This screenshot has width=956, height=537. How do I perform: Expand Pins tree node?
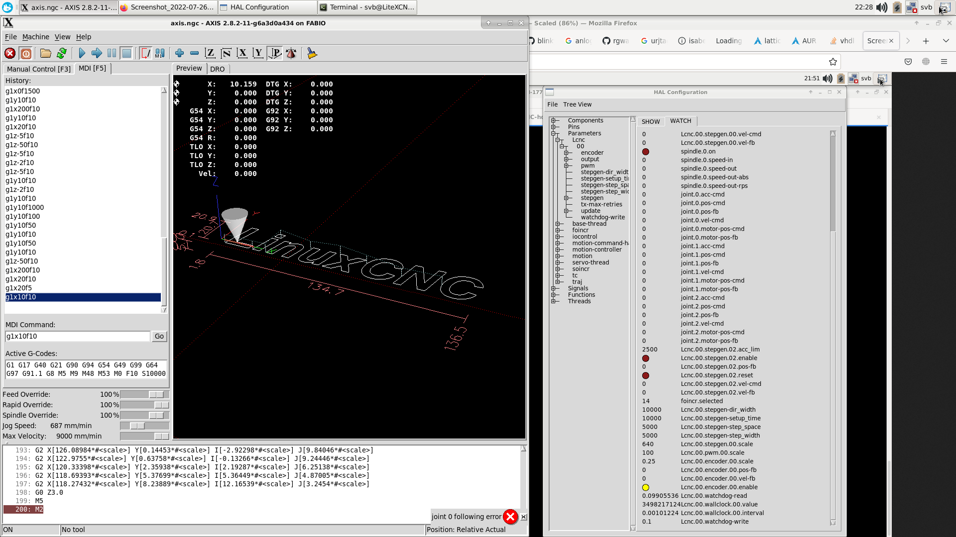(553, 127)
